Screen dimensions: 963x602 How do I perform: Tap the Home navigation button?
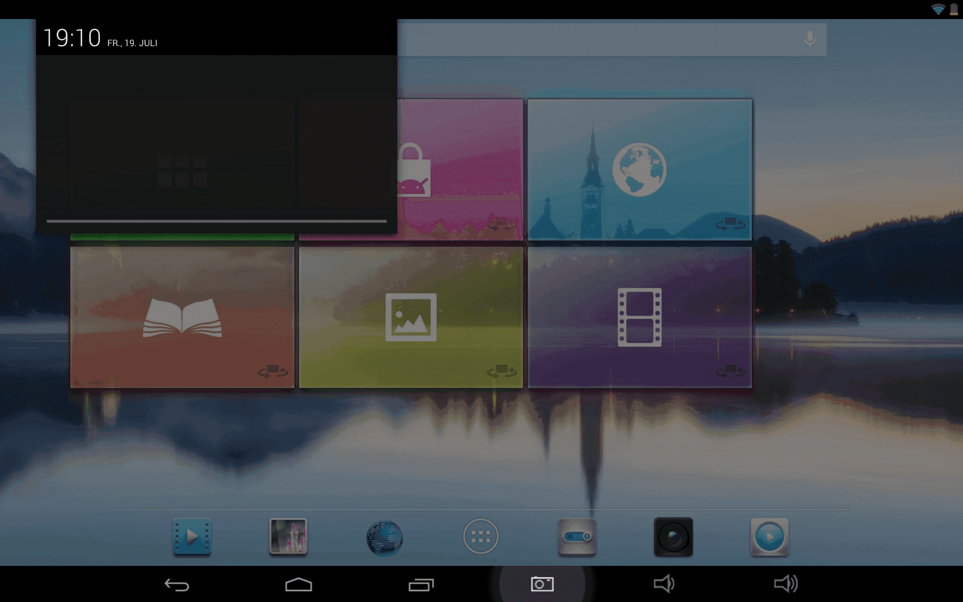click(x=298, y=584)
